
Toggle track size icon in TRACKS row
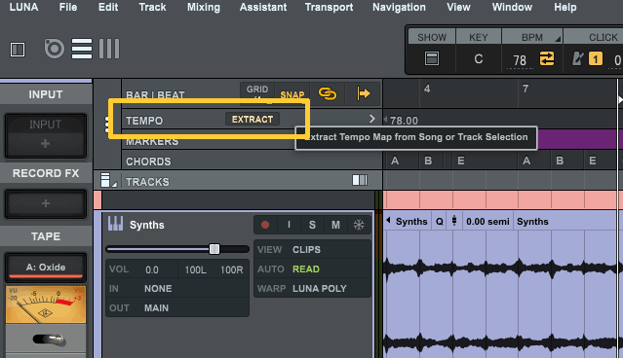[360, 180]
